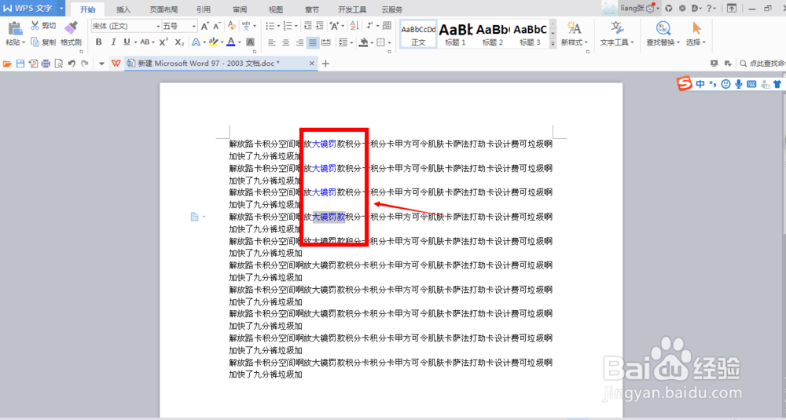Toggle strikethrough AB button
Screen dimensions: 786x420
pos(145,42)
